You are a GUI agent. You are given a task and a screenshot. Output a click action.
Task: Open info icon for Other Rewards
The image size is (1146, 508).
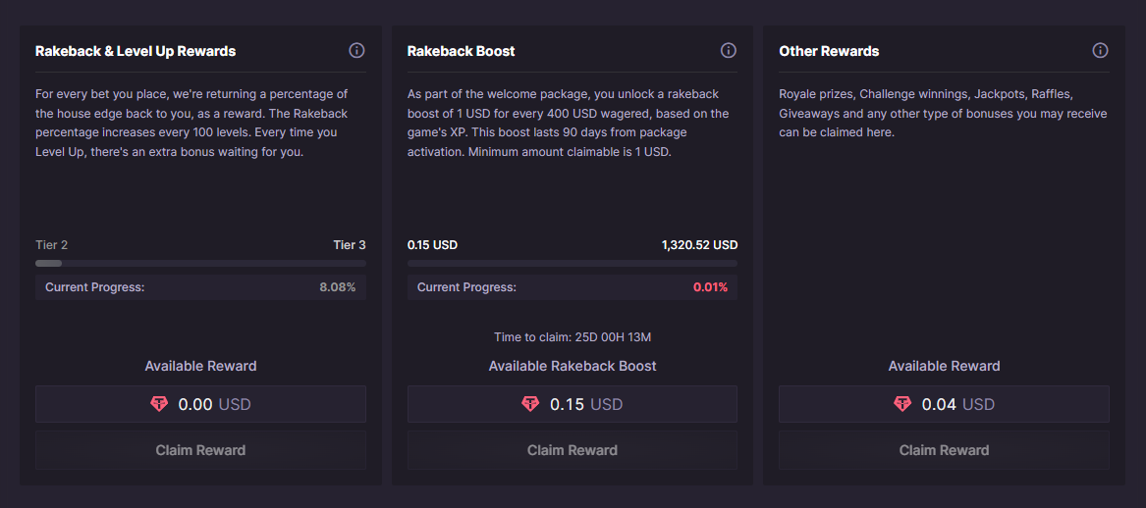1100,50
